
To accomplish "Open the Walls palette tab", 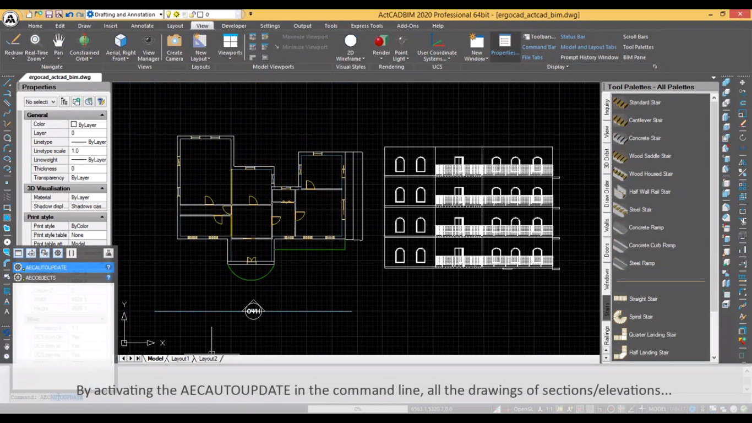I will point(607,225).
